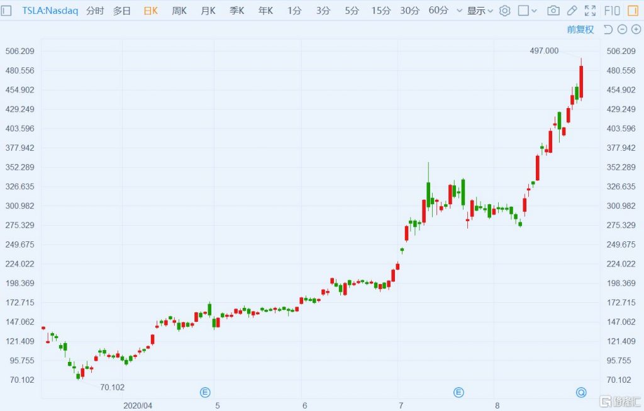Viewport: 644px width, 411px height.
Task: Select the pencil drawing tool
Action: [x=572, y=11]
